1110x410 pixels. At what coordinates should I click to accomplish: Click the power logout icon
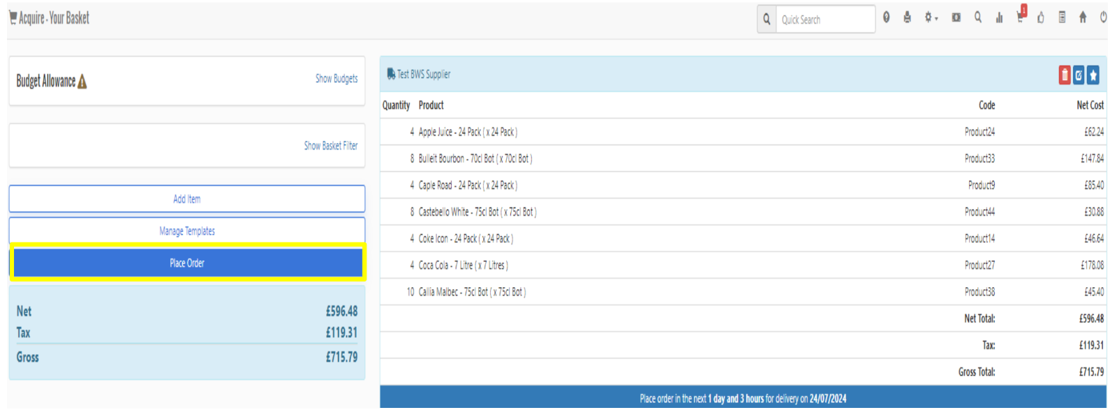click(1103, 18)
